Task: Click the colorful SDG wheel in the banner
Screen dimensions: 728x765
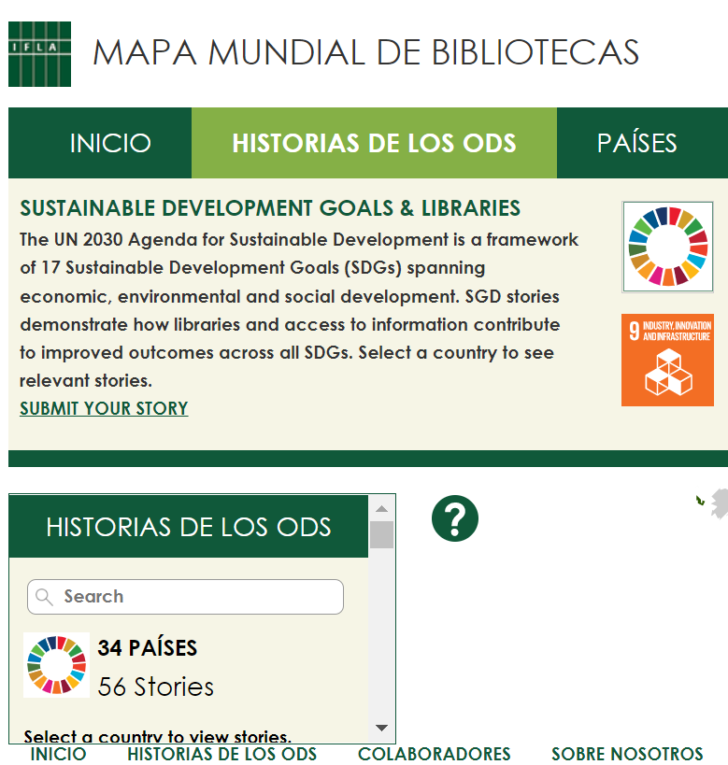Action: coord(667,247)
